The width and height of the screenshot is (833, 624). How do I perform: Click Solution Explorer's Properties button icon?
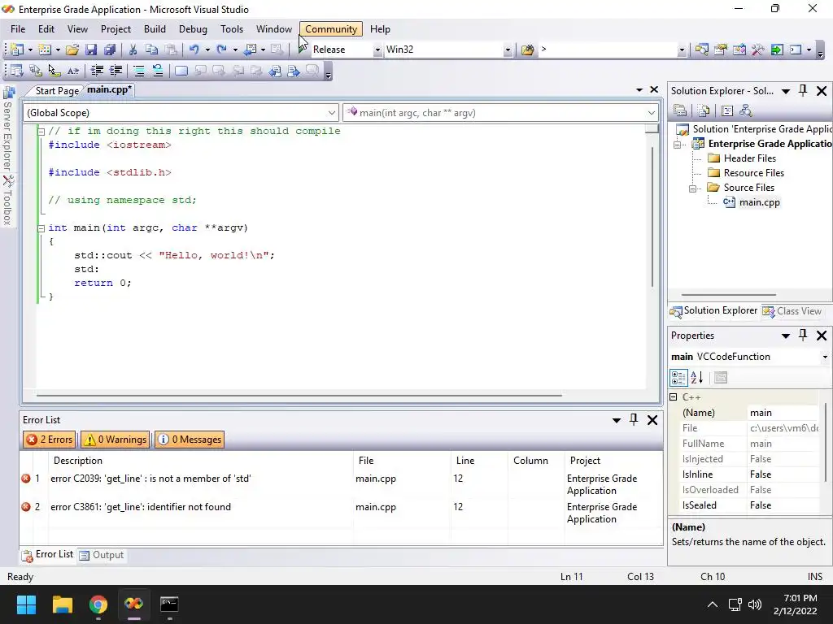680,110
